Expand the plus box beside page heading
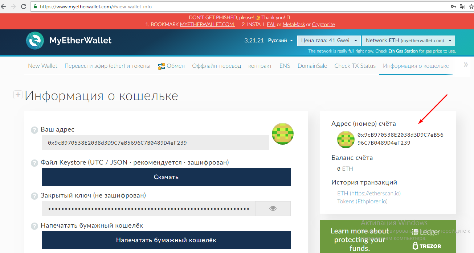This screenshot has height=253, width=474. coord(17,95)
